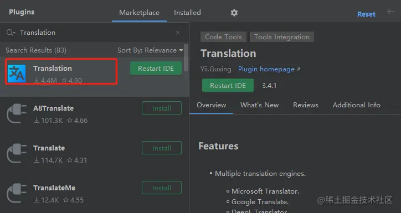Image resolution: width=401 pixels, height=213 pixels.
Task: Click the Reset link
Action: click(366, 14)
